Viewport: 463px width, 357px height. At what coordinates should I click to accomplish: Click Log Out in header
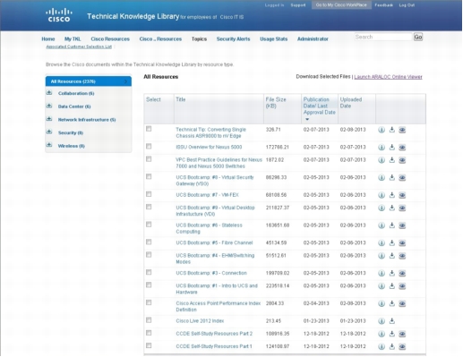[407, 5]
